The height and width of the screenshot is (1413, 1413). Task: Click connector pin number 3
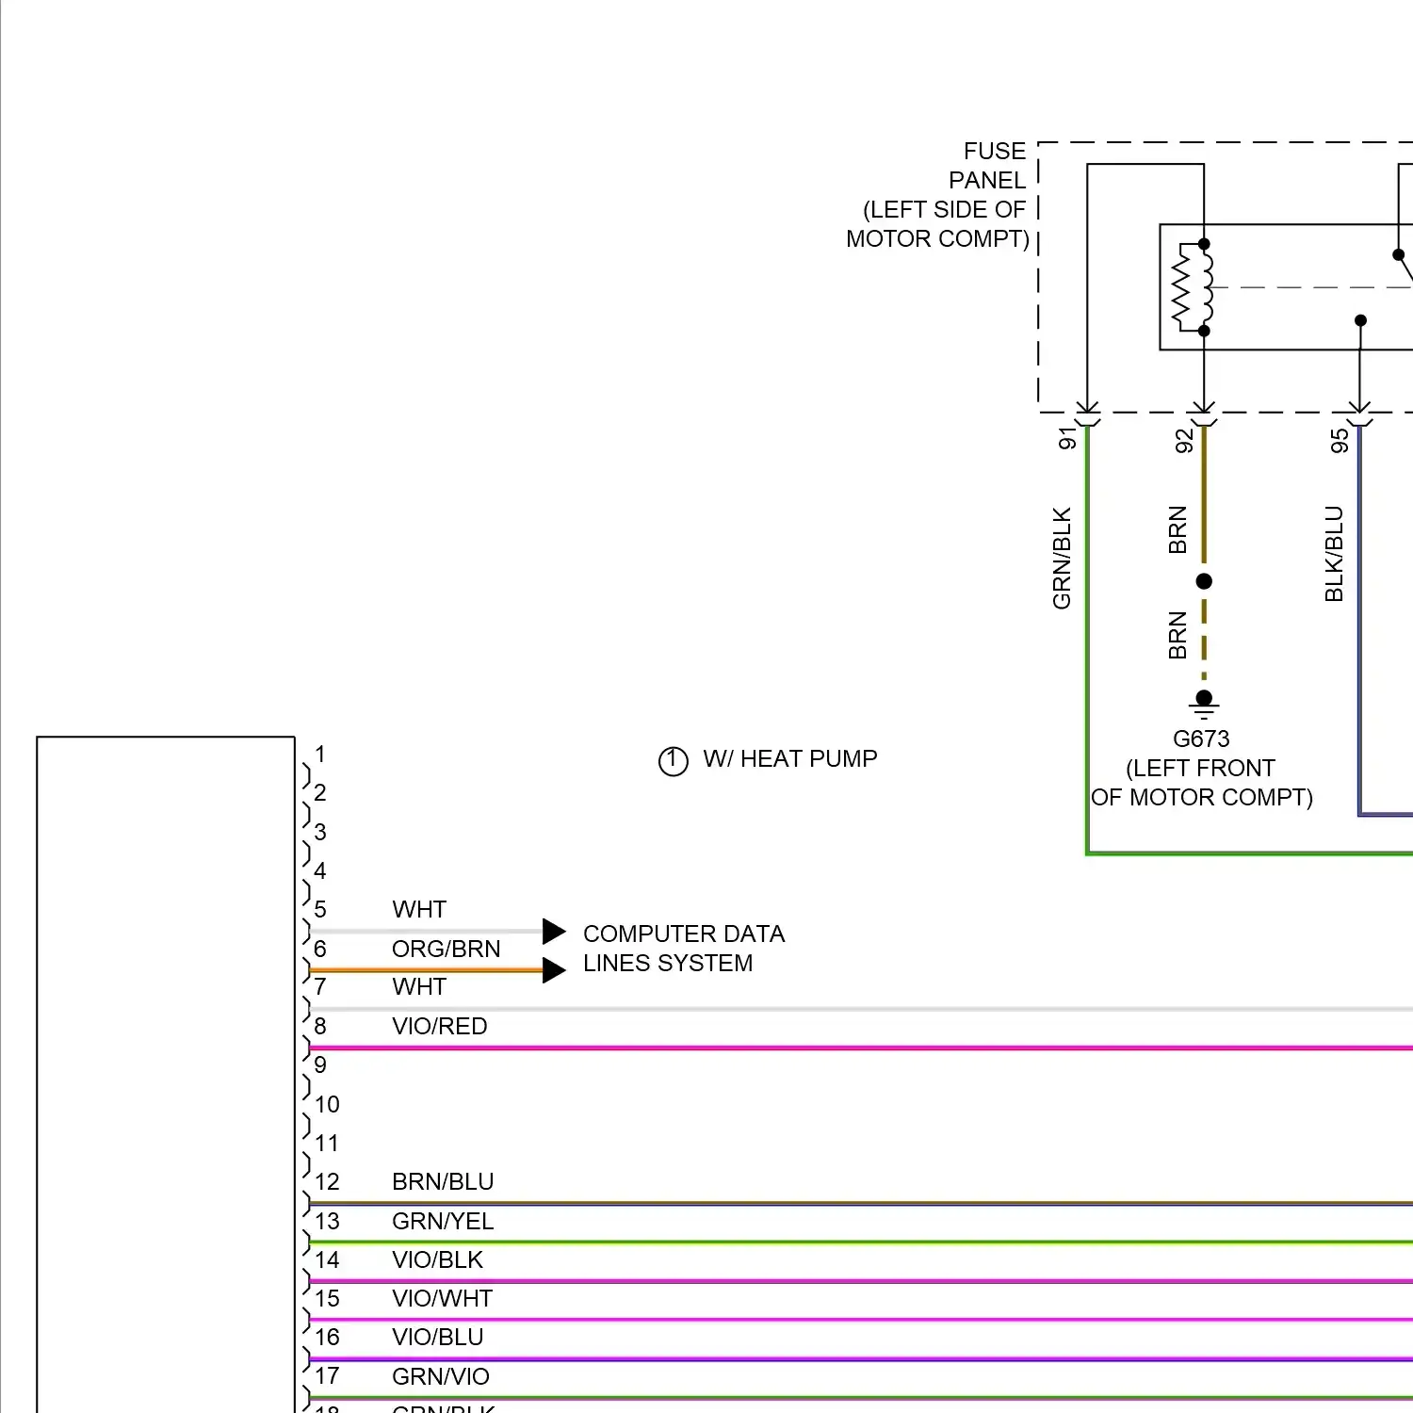[x=320, y=832]
